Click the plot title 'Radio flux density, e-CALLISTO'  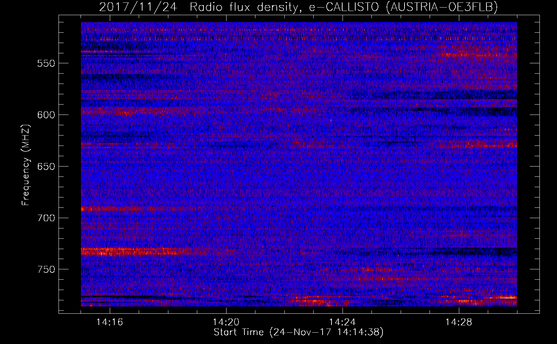[284, 7]
